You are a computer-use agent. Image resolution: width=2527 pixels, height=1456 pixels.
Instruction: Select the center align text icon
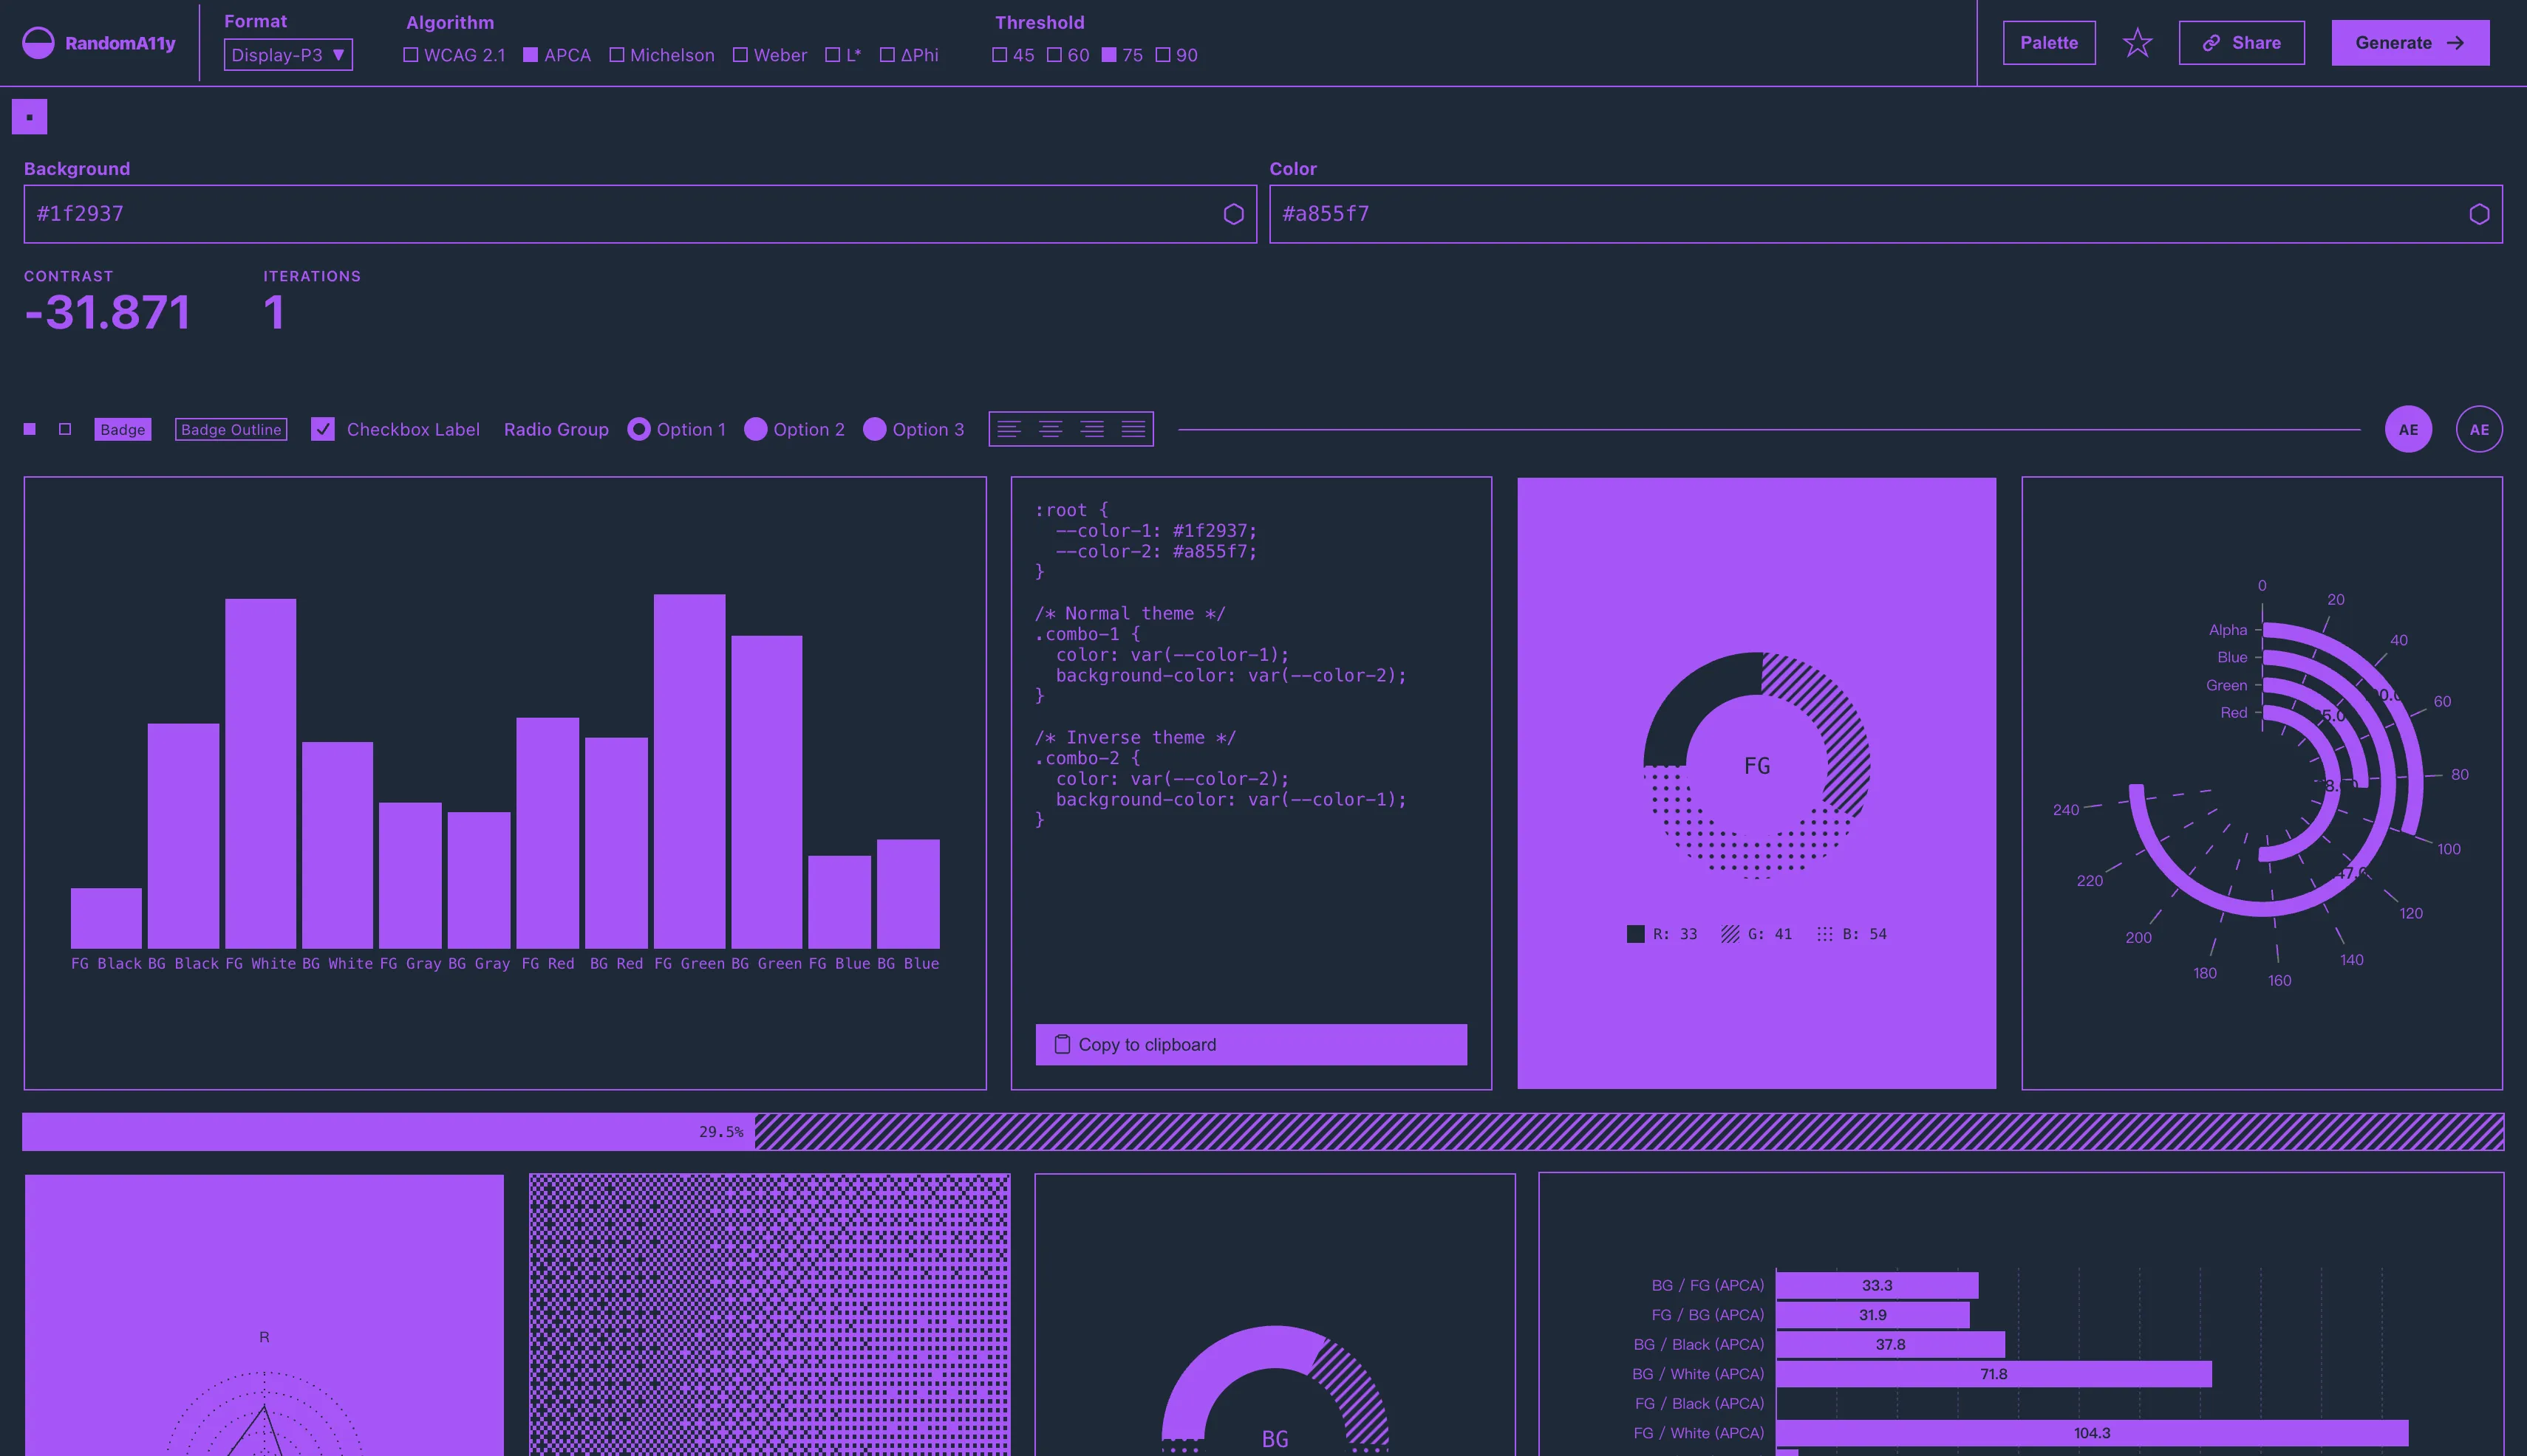click(1050, 429)
